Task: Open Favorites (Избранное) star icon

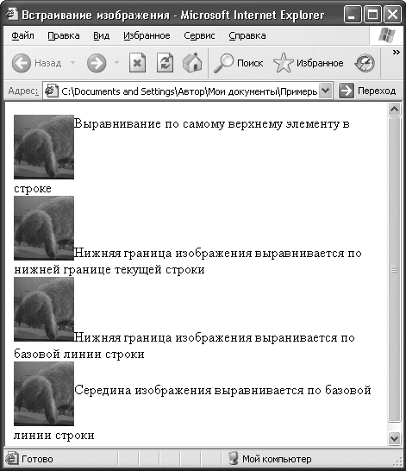Action: tap(283, 63)
